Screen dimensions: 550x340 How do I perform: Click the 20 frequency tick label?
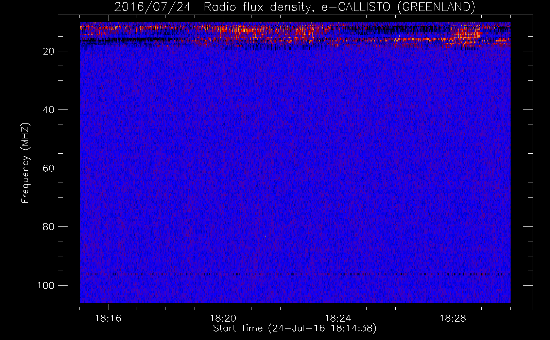click(x=49, y=51)
